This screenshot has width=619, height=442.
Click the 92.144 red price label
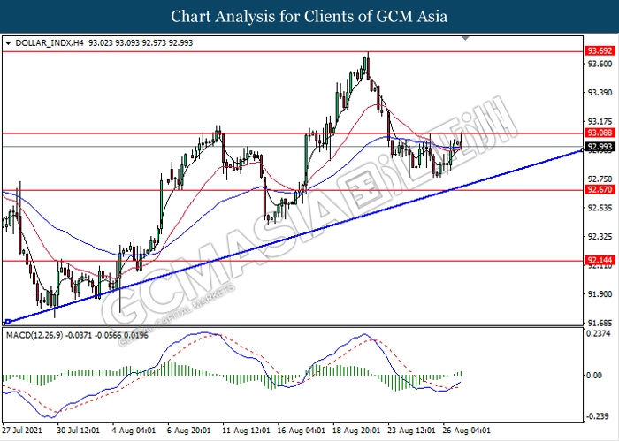pos(600,261)
